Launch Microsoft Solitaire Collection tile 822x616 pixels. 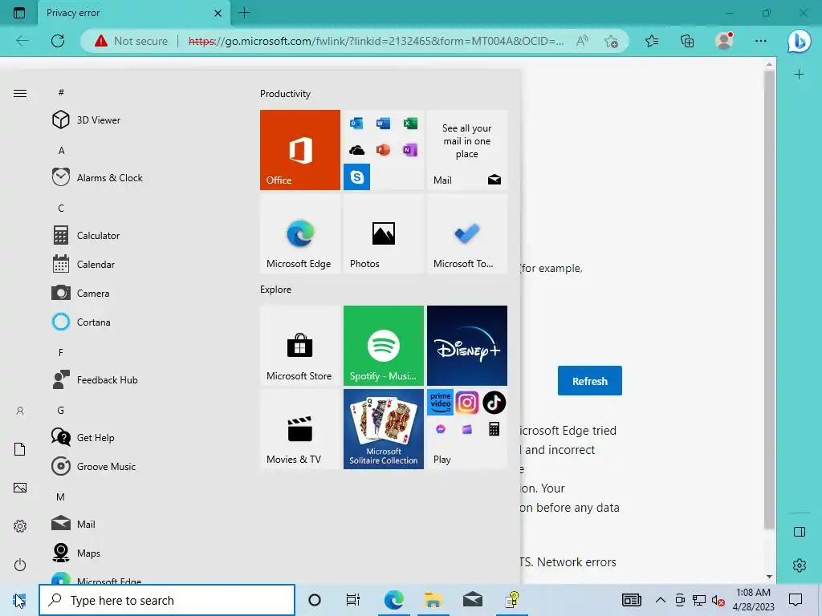[383, 429]
